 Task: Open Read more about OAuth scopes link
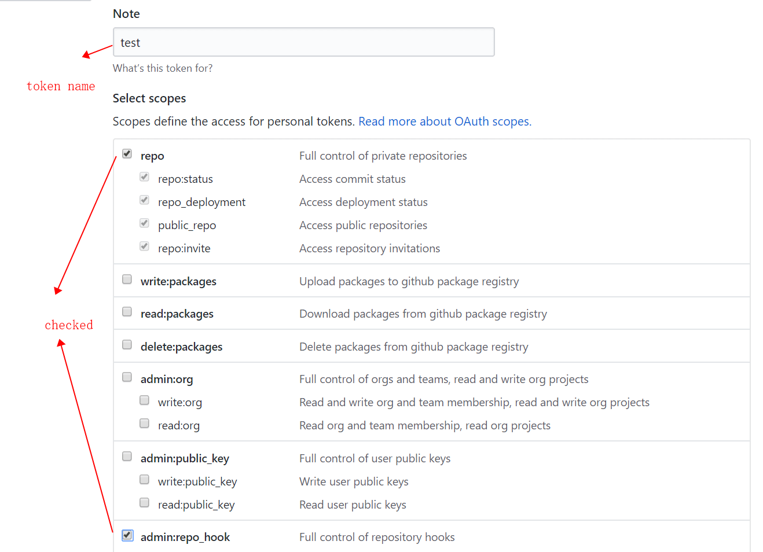pyautogui.click(x=445, y=122)
